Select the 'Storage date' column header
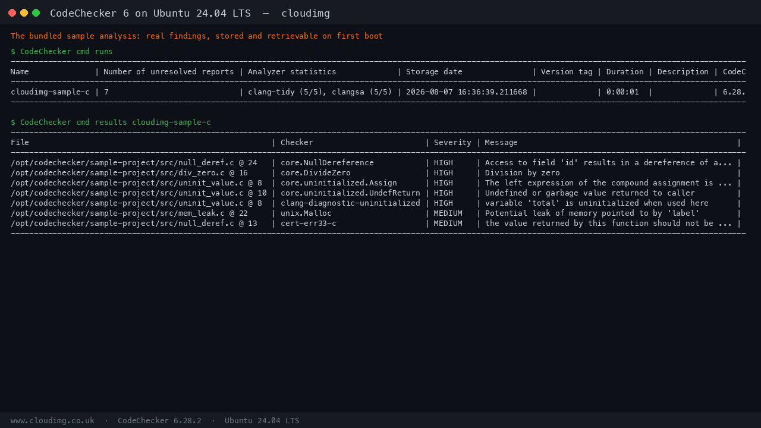The width and height of the screenshot is (761, 428). [x=434, y=72]
